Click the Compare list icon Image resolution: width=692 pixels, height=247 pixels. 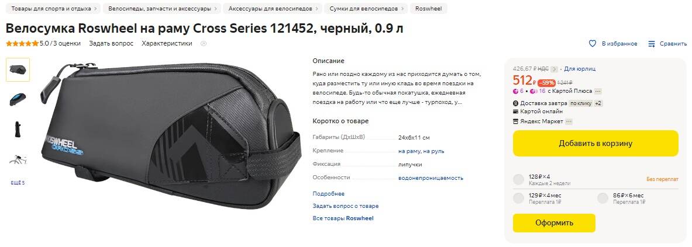[652, 44]
